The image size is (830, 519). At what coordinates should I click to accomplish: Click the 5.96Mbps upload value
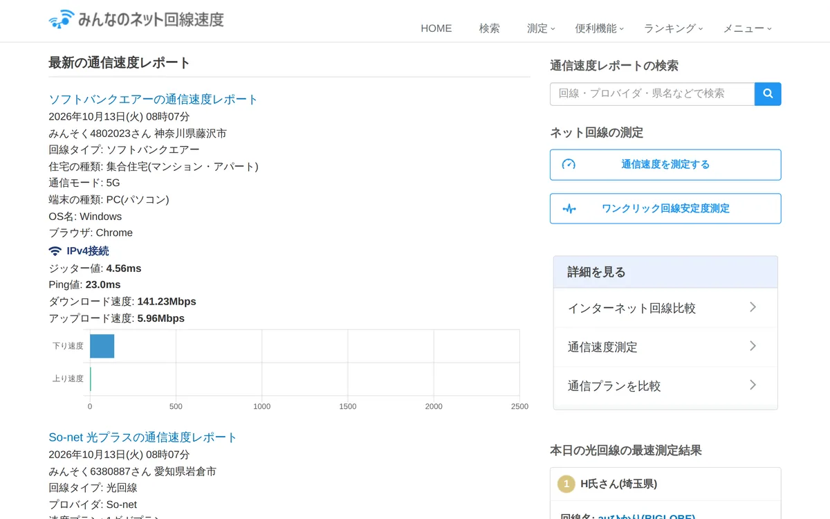pyautogui.click(x=161, y=318)
